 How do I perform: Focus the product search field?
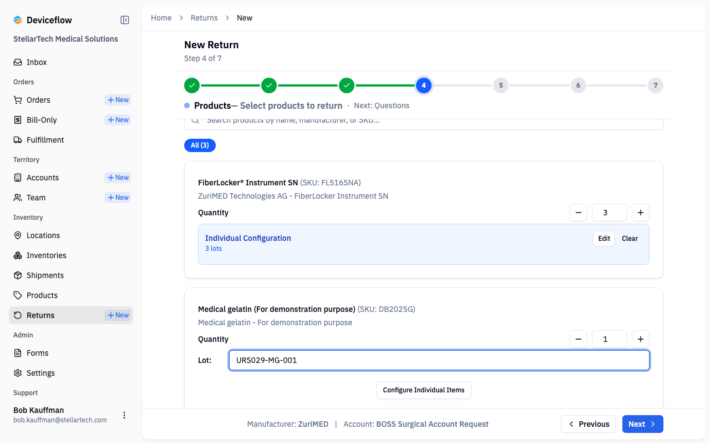coord(424,123)
